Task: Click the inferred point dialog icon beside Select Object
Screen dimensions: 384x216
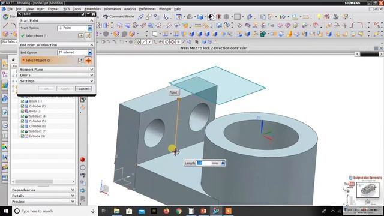Action: pos(80,60)
